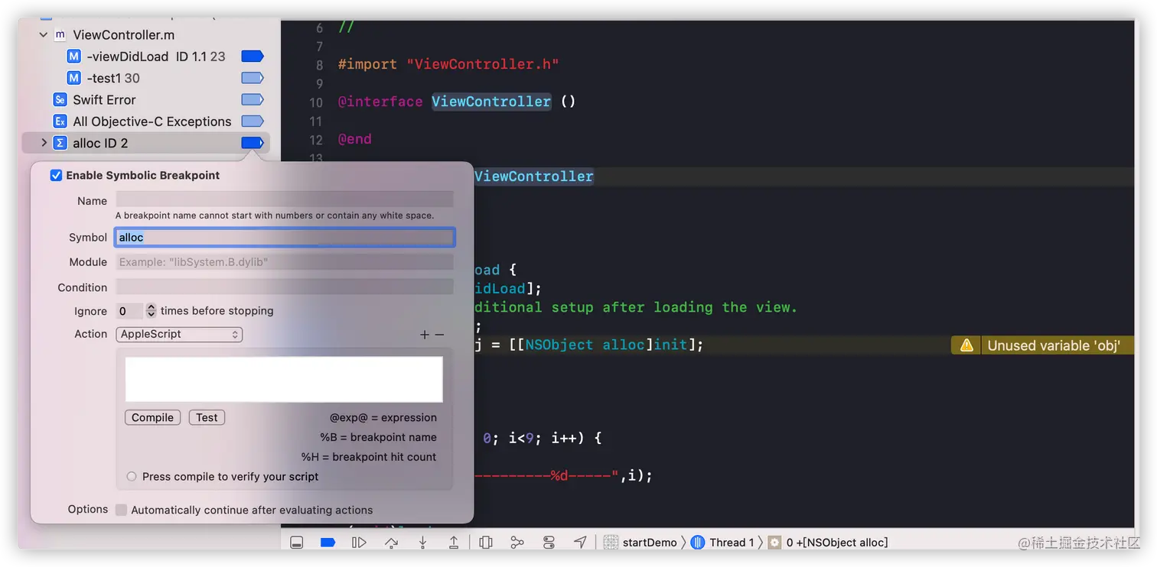Image resolution: width=1157 pixels, height=567 pixels.
Task: Select the Swift Error breakpoint row
Action: point(145,99)
